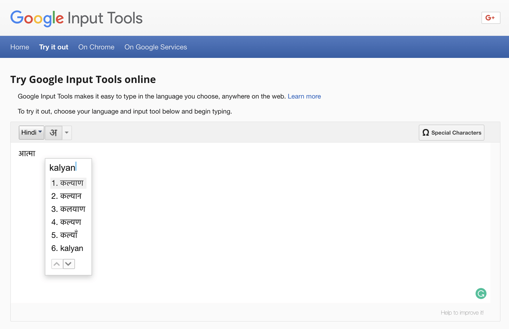Viewport: 509px width, 329px height.
Task: Click the Google+ share icon
Action: tap(491, 18)
